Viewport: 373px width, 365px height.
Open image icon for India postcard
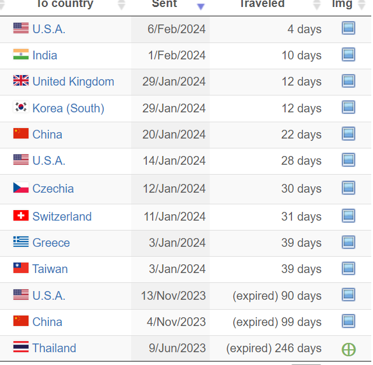(x=349, y=54)
